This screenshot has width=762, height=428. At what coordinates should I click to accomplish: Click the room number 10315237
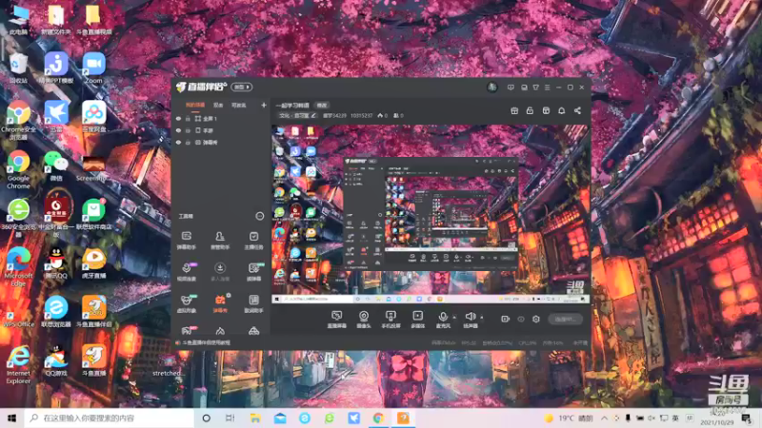(362, 115)
